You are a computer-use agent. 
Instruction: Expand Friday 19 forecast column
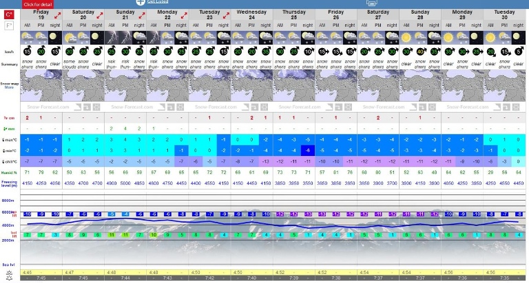click(56, 14)
